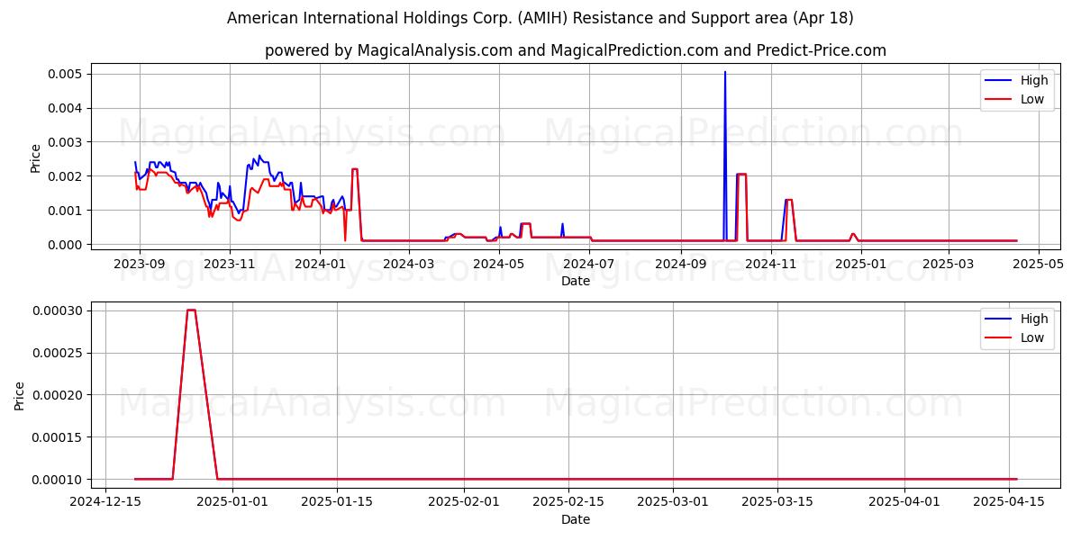Click the red peak in the bottom chart

[191, 310]
